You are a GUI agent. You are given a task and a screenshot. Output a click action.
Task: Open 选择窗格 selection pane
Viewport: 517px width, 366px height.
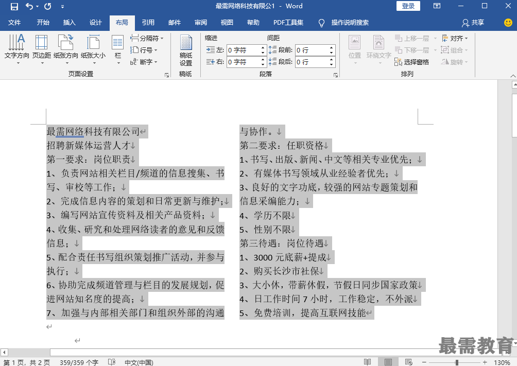point(412,62)
